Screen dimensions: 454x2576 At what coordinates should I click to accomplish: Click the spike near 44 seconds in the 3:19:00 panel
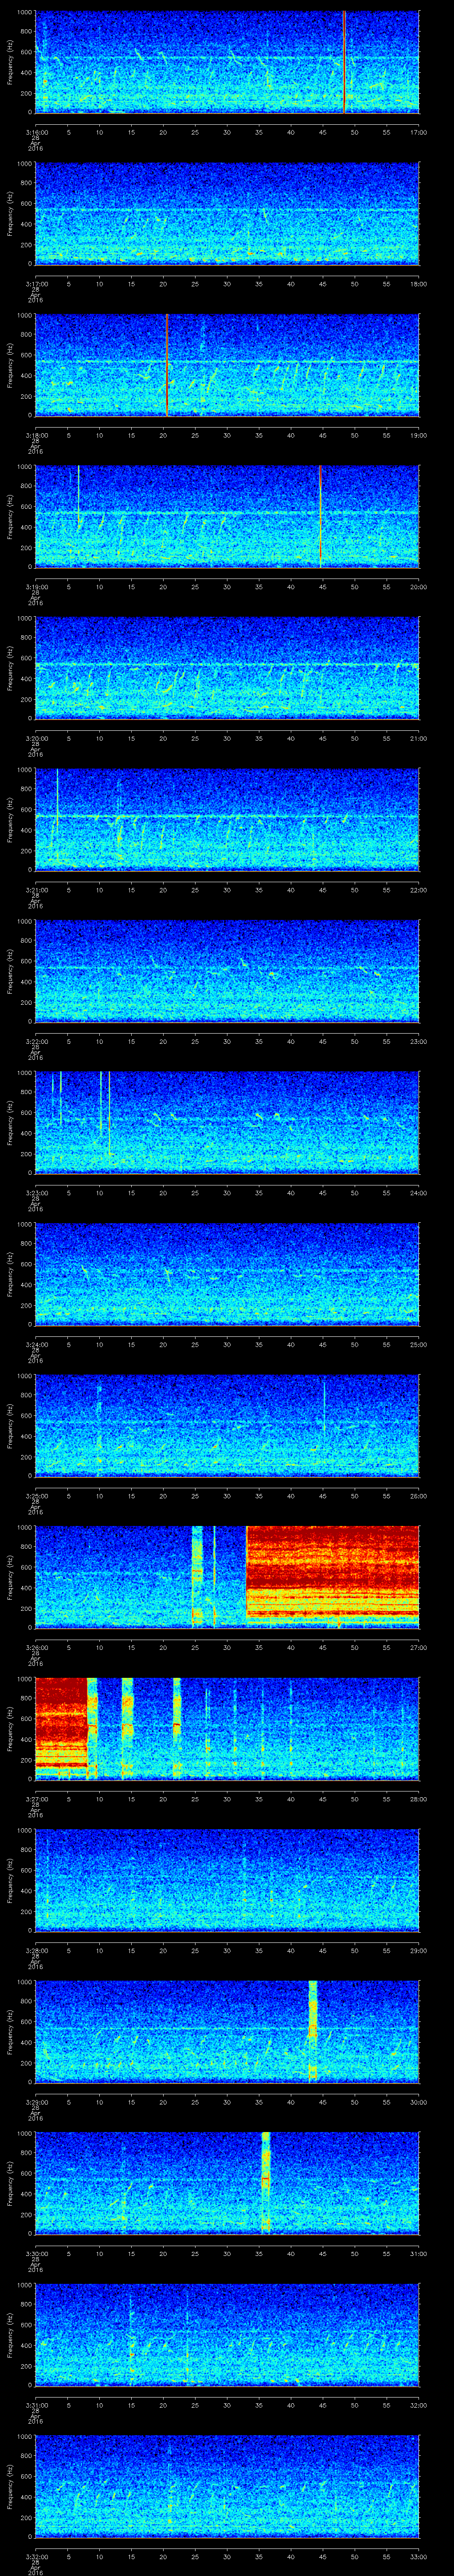point(320,516)
